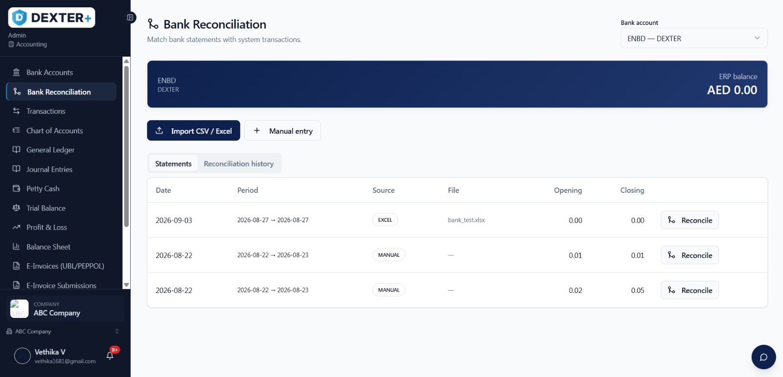Click the opening value 0.02

pyautogui.click(x=576, y=290)
